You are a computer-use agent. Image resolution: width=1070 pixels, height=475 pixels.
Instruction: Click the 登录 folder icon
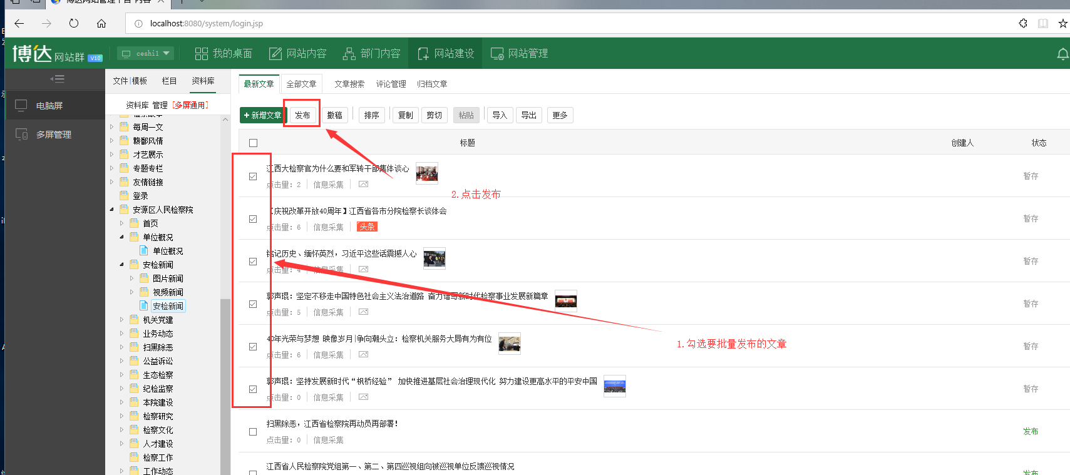[124, 195]
